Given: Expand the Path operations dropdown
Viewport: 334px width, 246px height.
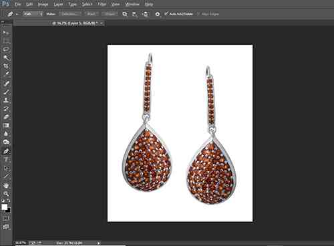Looking at the screenshot, I should (125, 14).
